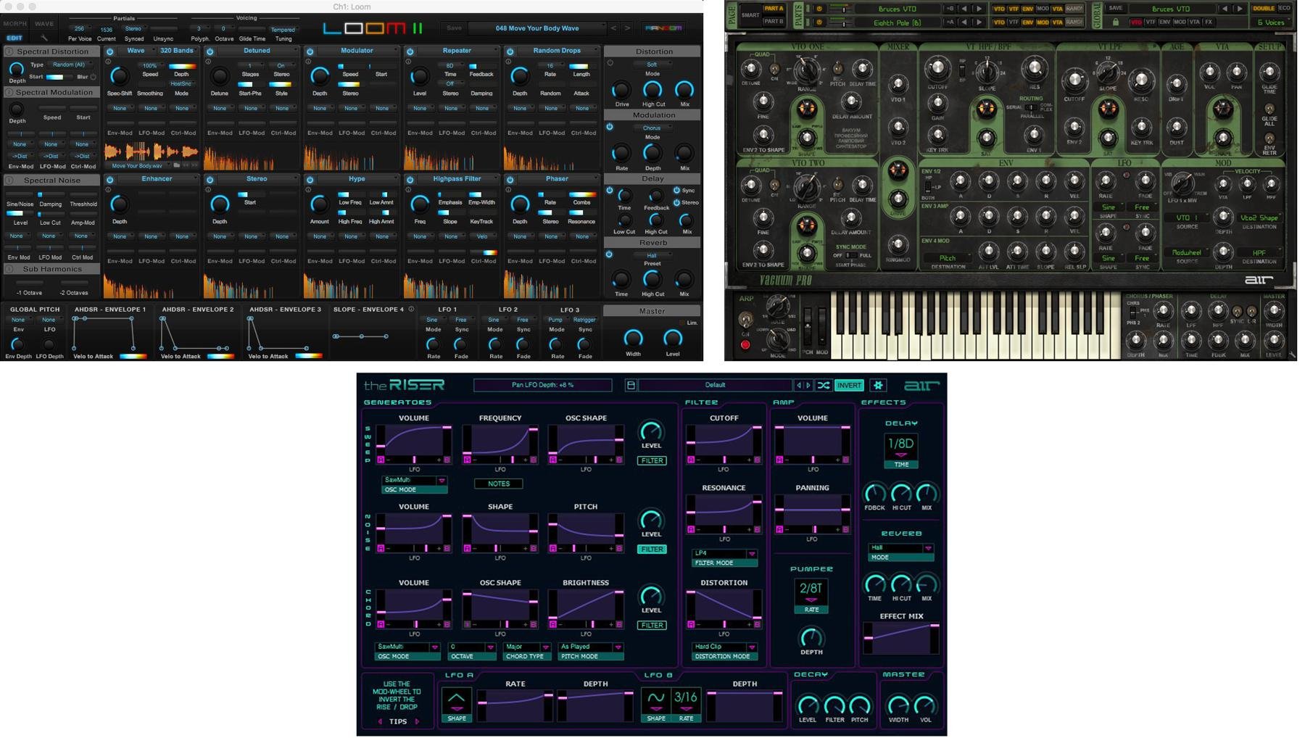Image resolution: width=1305 pixels, height=738 pixels.
Task: Click Vacuum Pro global SAVE button
Action: click(1116, 9)
